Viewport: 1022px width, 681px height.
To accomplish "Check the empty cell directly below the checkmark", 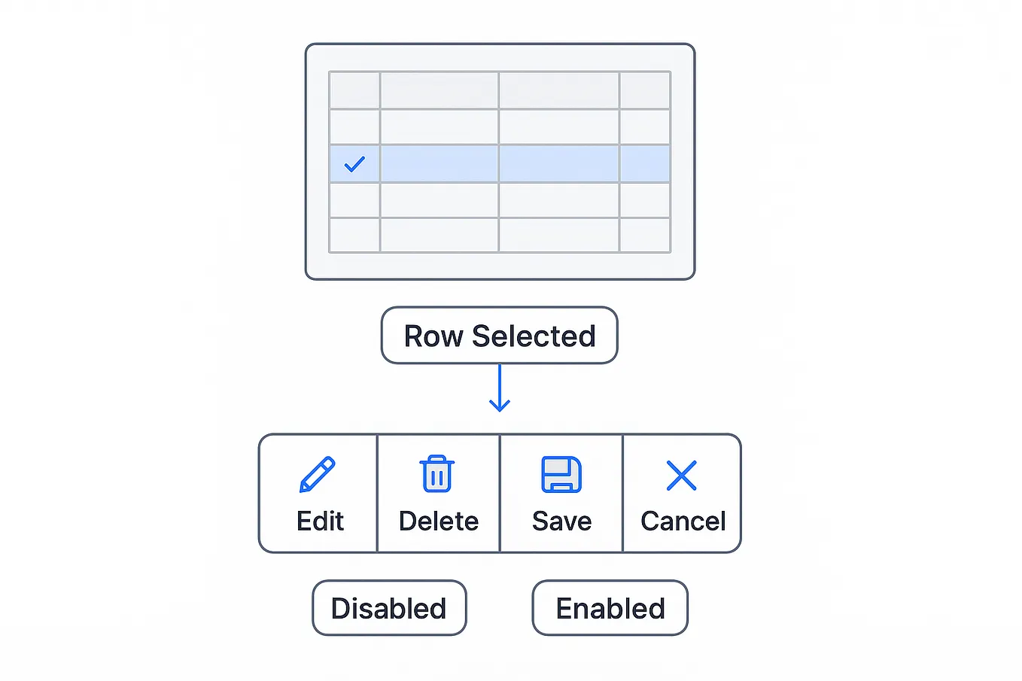I will (354, 200).
